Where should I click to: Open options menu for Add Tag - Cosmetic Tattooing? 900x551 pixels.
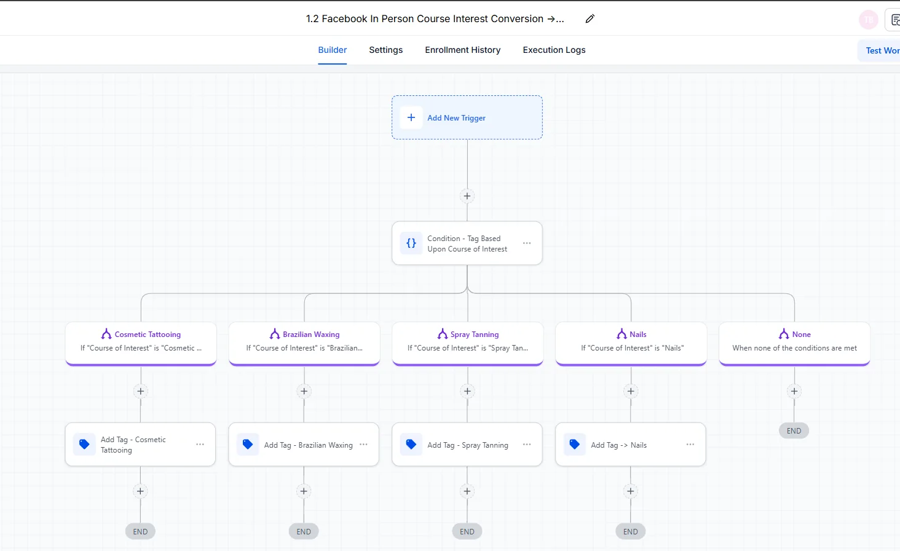click(200, 444)
